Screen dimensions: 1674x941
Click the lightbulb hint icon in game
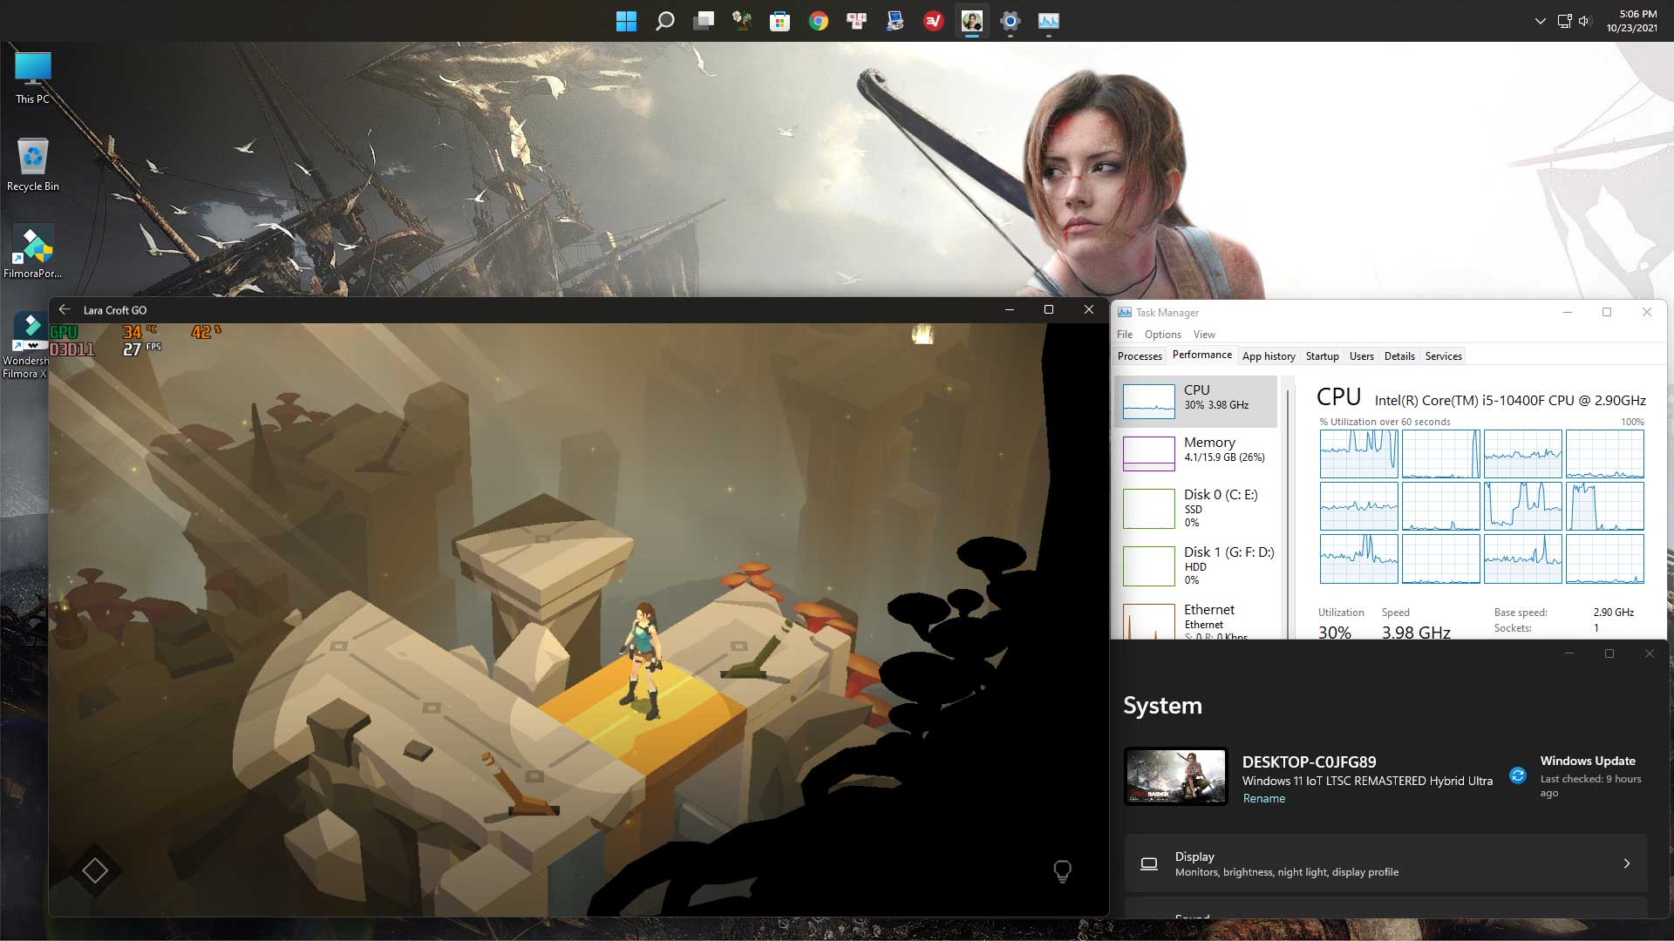click(x=1062, y=870)
